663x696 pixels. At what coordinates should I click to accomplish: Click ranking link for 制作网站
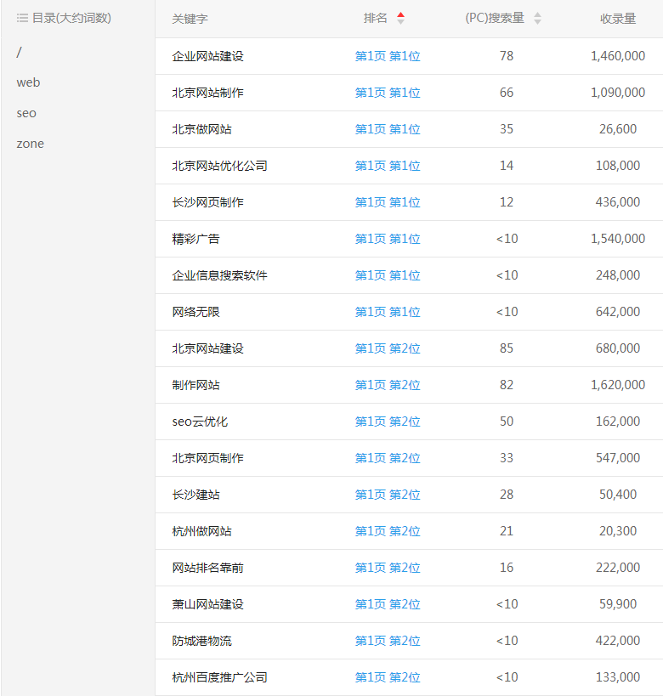pos(388,385)
